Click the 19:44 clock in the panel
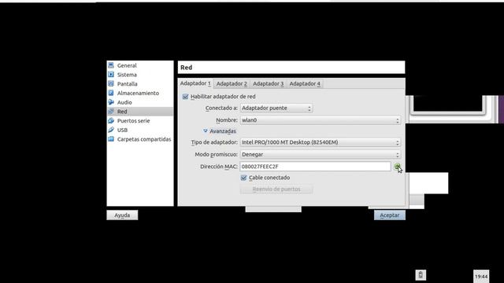 point(481,276)
